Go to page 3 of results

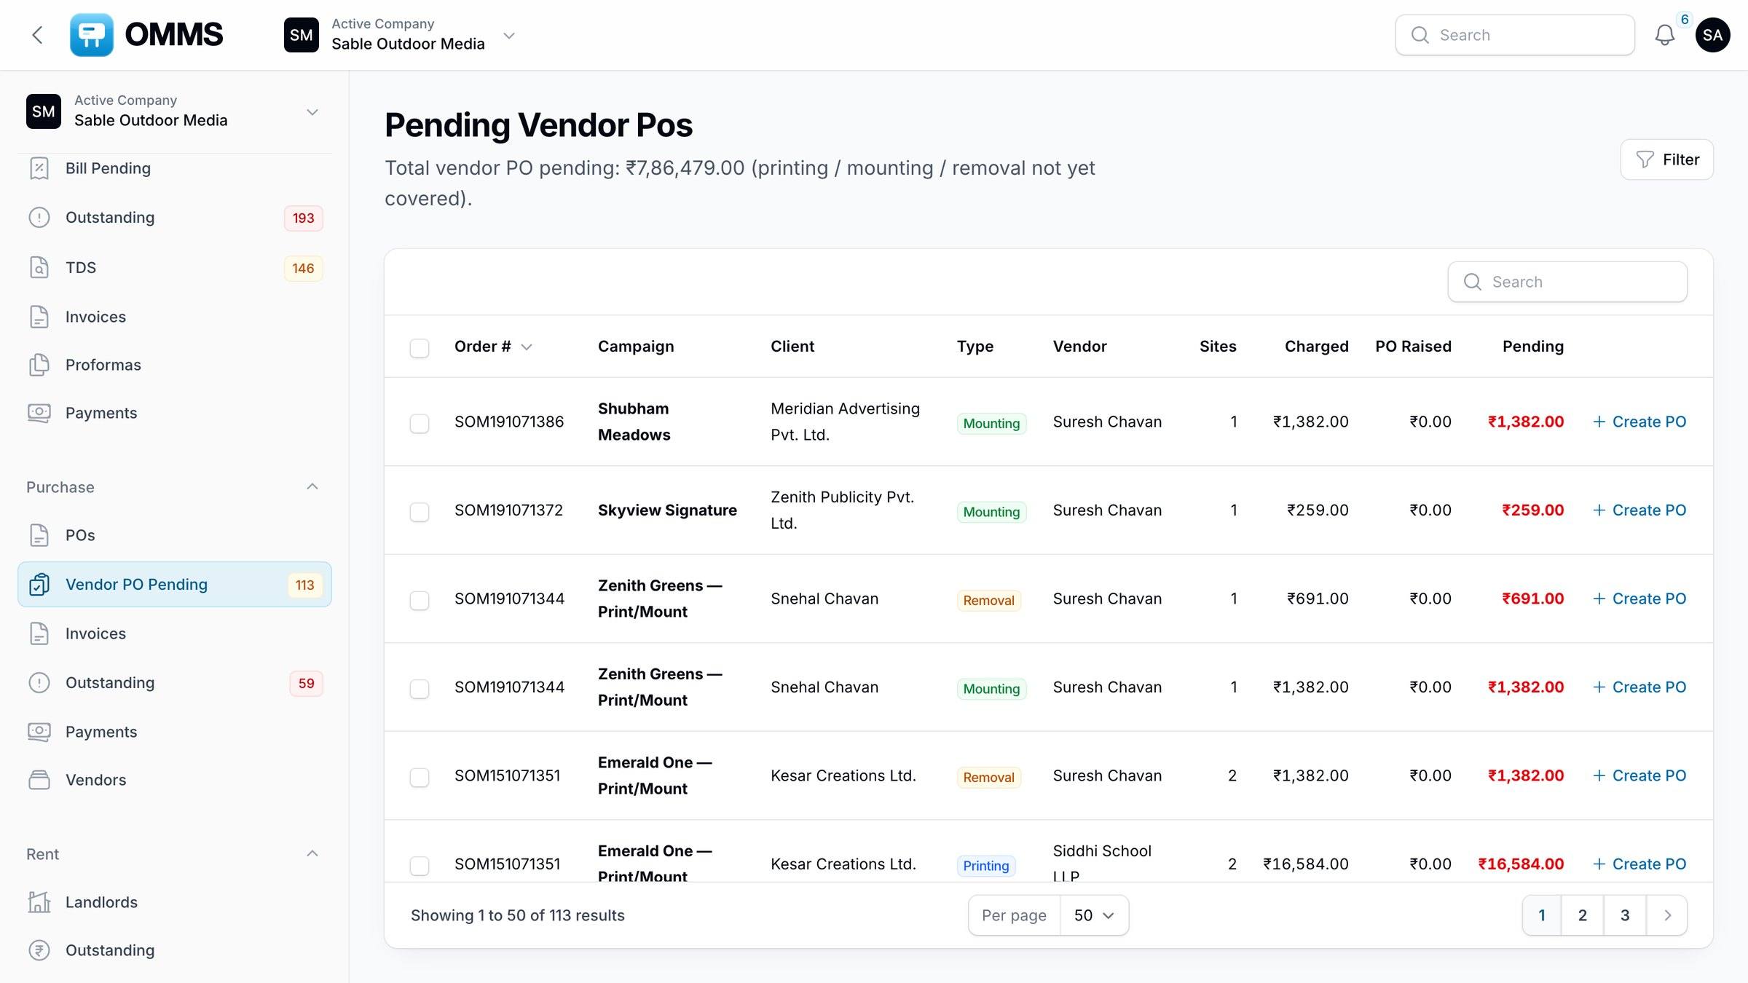[1625, 915]
